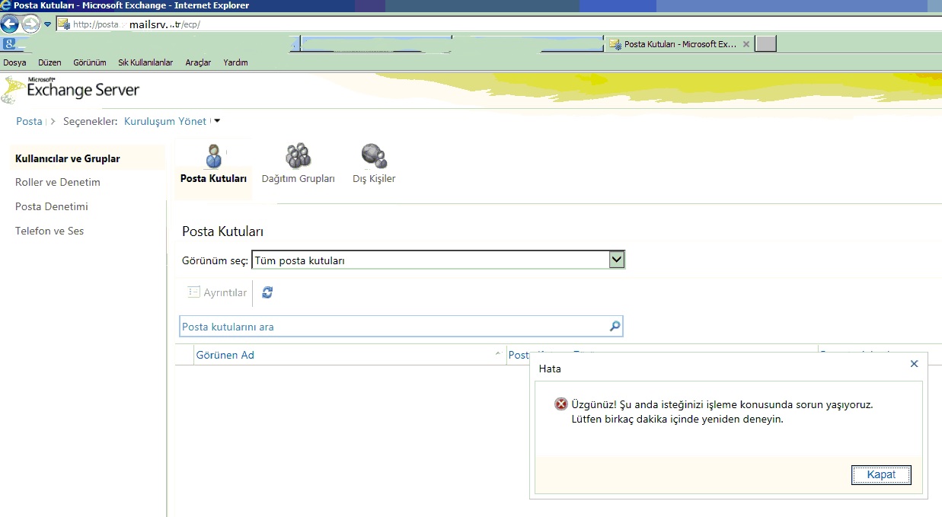Viewport: 942px width, 517px height.
Task: Click the Internet Explorer title bar icon
Action: point(6,5)
